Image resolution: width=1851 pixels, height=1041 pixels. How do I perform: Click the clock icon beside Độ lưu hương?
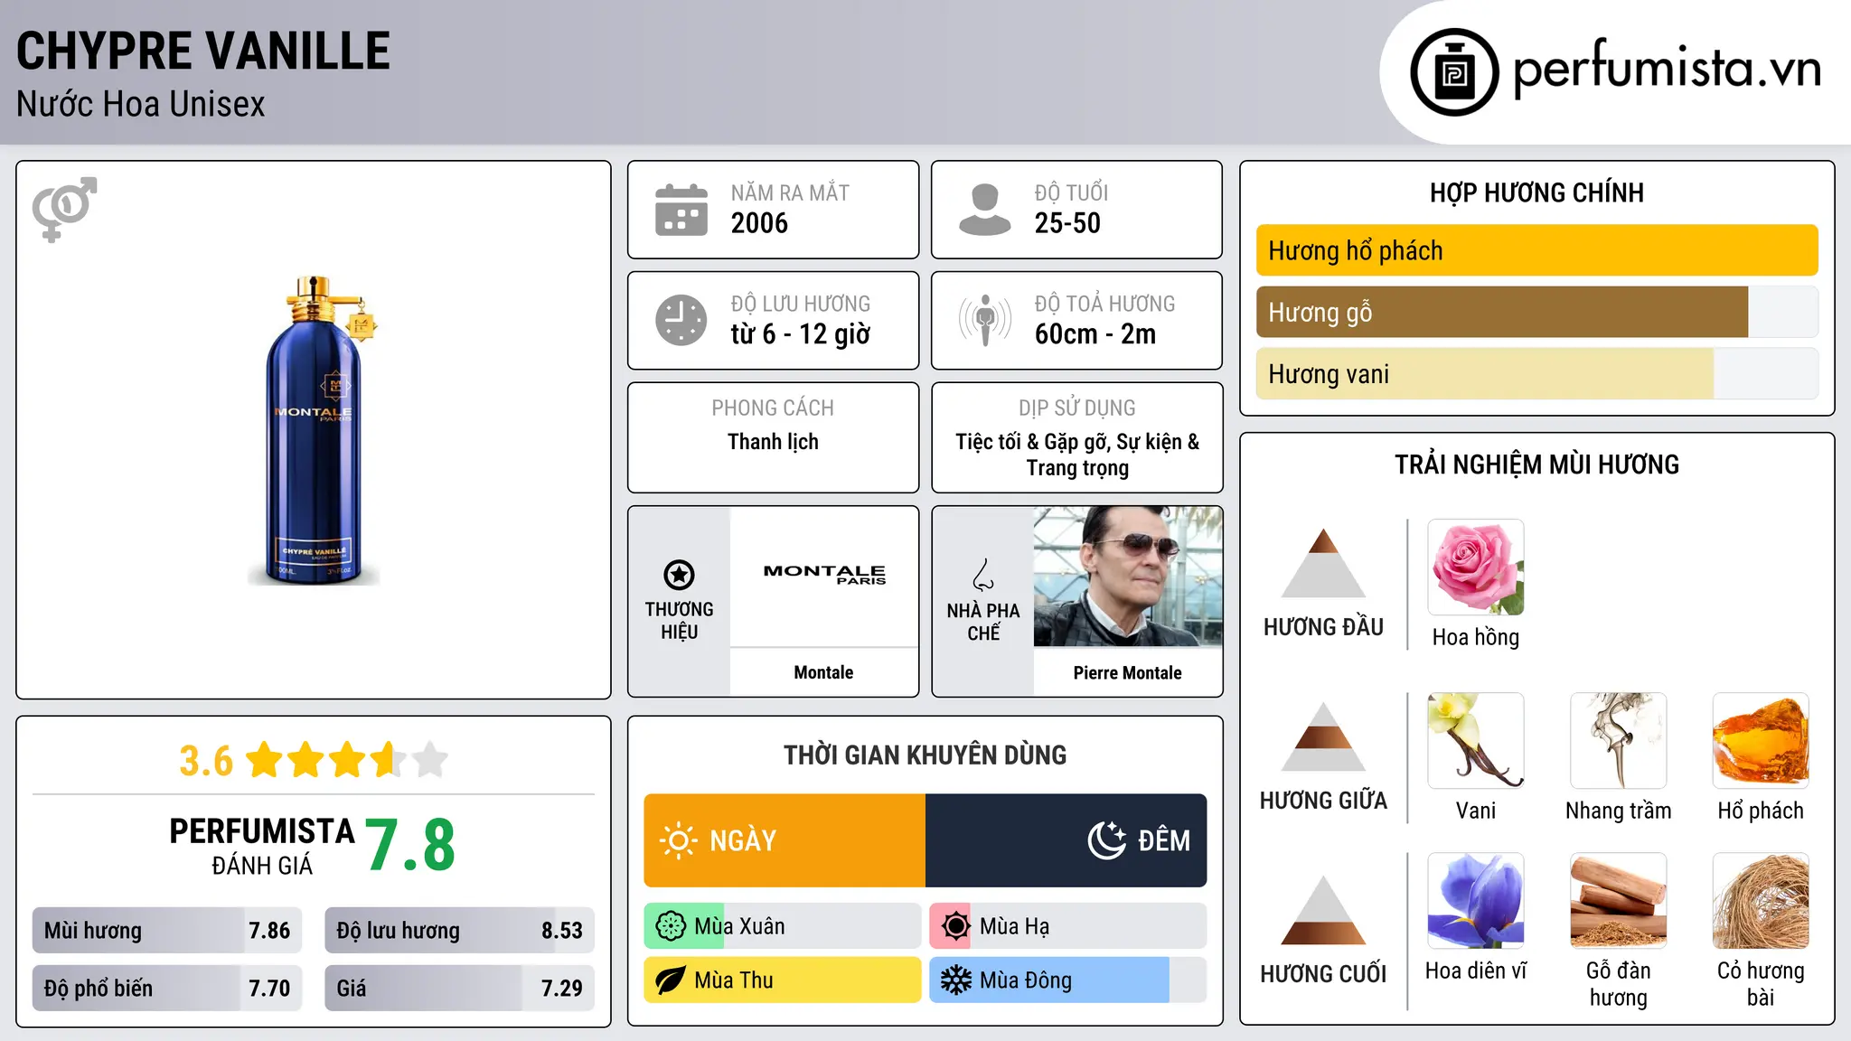(681, 320)
